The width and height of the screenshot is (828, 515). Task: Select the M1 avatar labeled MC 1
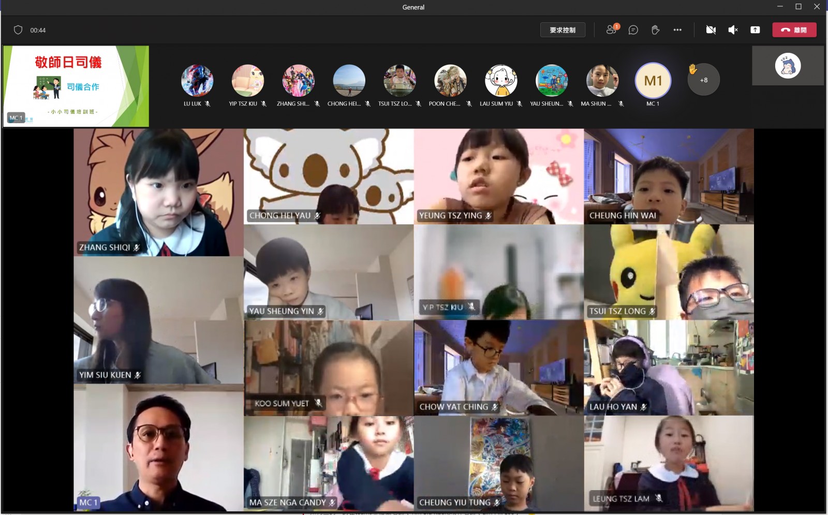pyautogui.click(x=653, y=81)
